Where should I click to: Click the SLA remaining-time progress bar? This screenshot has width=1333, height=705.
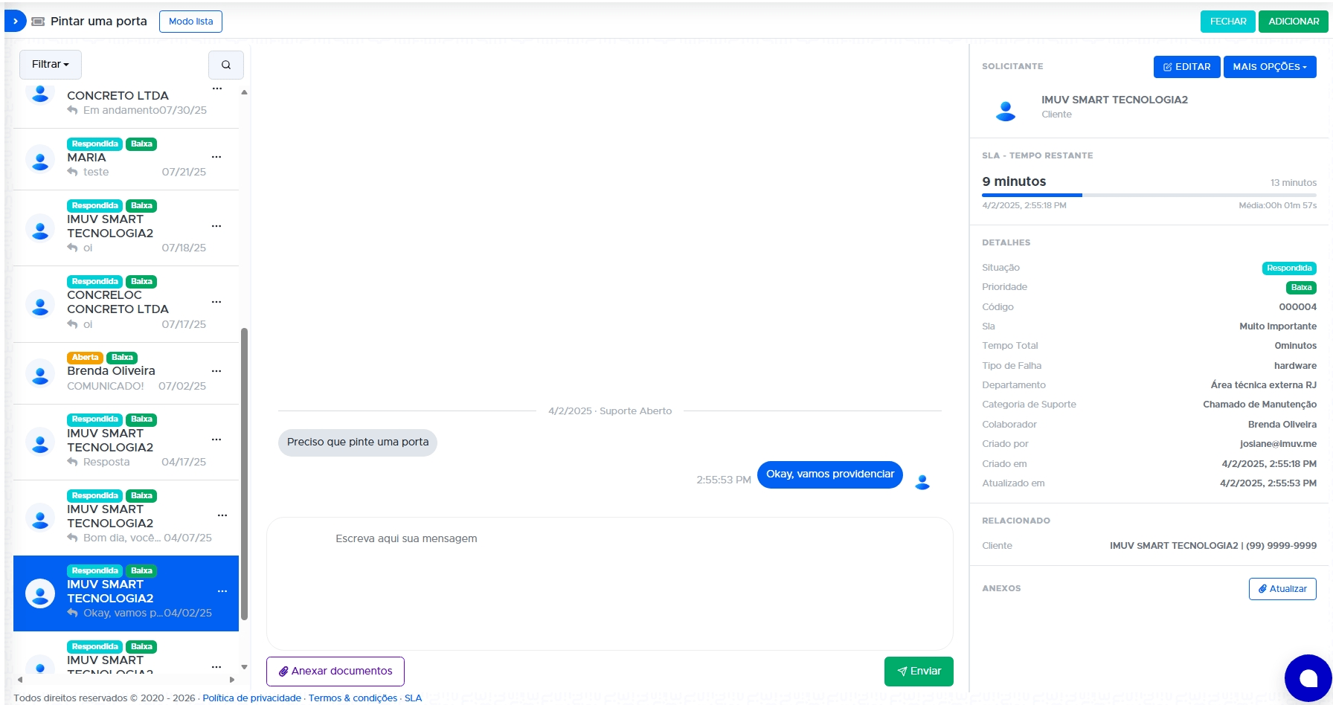[1149, 195]
